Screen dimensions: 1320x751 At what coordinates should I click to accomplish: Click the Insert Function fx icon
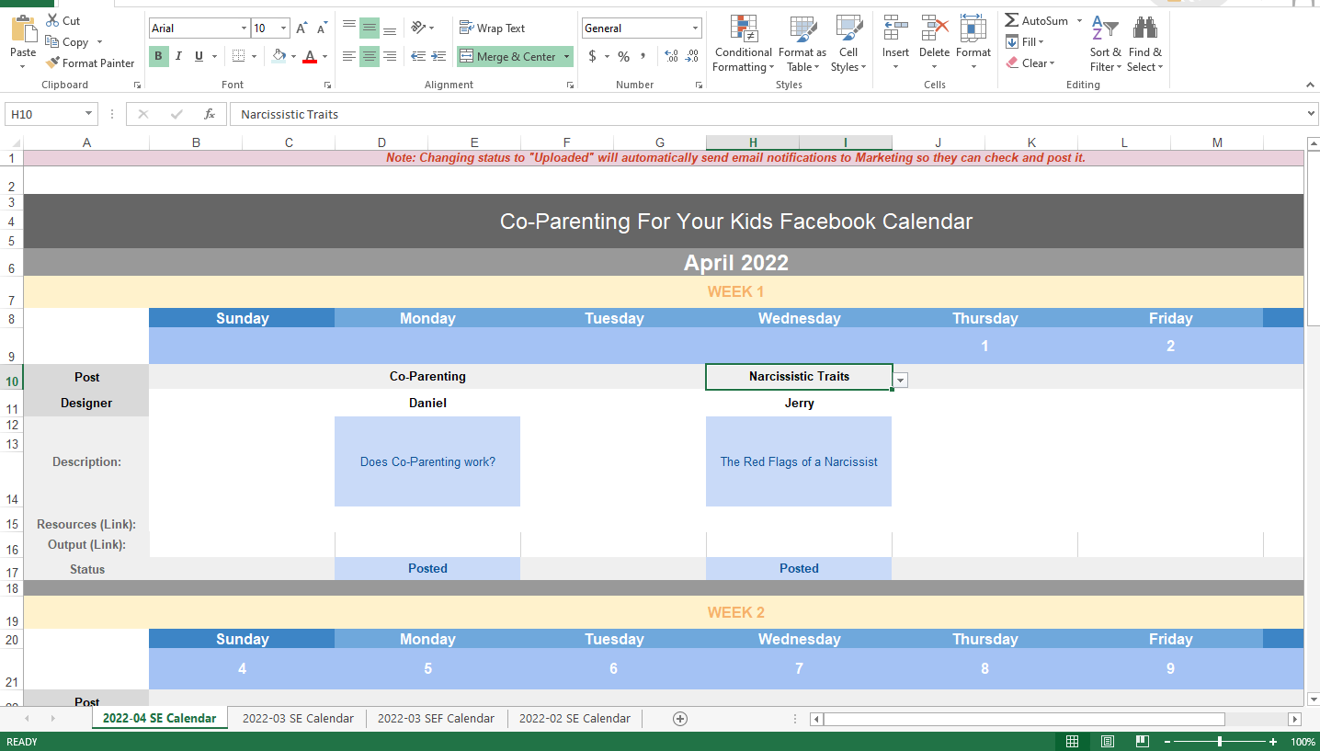(210, 114)
